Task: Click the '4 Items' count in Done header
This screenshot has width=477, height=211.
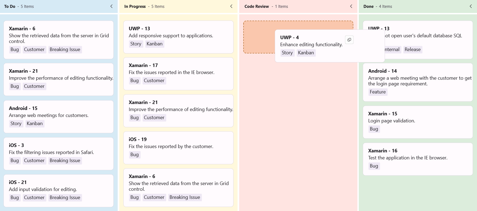Action: click(385, 6)
